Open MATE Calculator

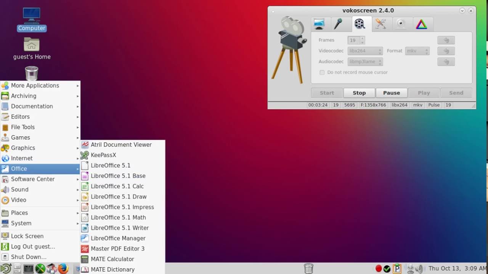[122, 259]
